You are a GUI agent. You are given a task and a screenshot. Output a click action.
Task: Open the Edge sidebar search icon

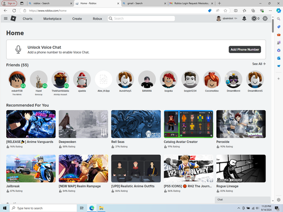point(278,19)
